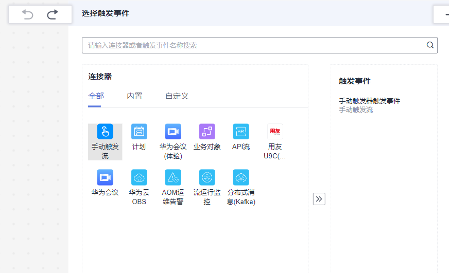The height and width of the screenshot is (273, 449).
Task: Select 手动触发器触发事件 trigger event
Action: point(369,101)
